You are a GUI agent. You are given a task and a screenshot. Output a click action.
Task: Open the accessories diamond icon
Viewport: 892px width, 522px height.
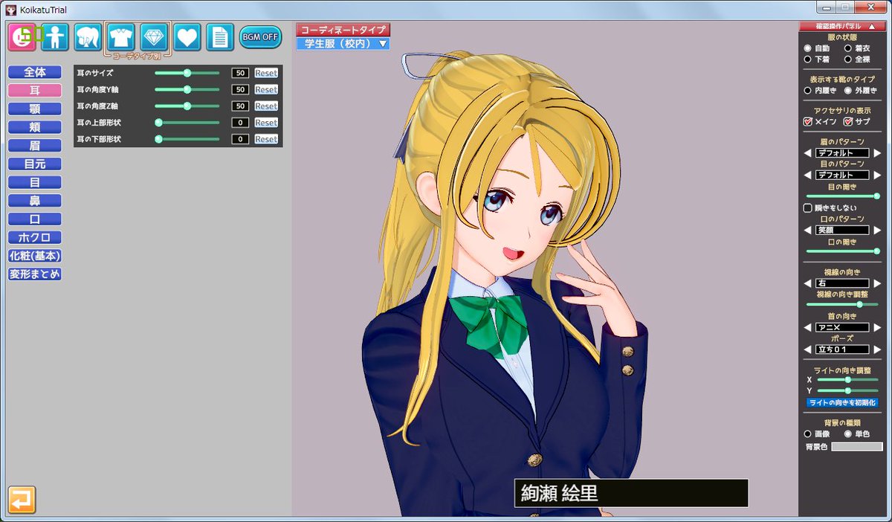pyautogui.click(x=154, y=36)
